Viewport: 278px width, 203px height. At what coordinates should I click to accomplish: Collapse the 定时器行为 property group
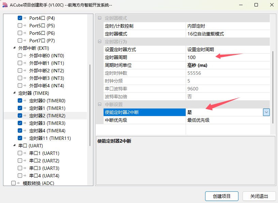point(99,42)
